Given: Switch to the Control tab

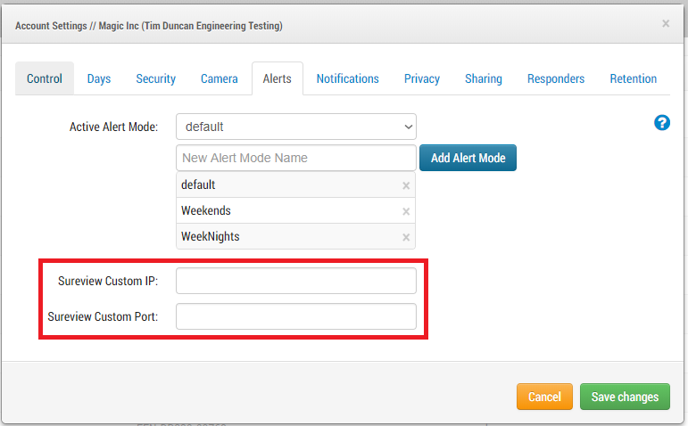Looking at the screenshot, I should (45, 78).
